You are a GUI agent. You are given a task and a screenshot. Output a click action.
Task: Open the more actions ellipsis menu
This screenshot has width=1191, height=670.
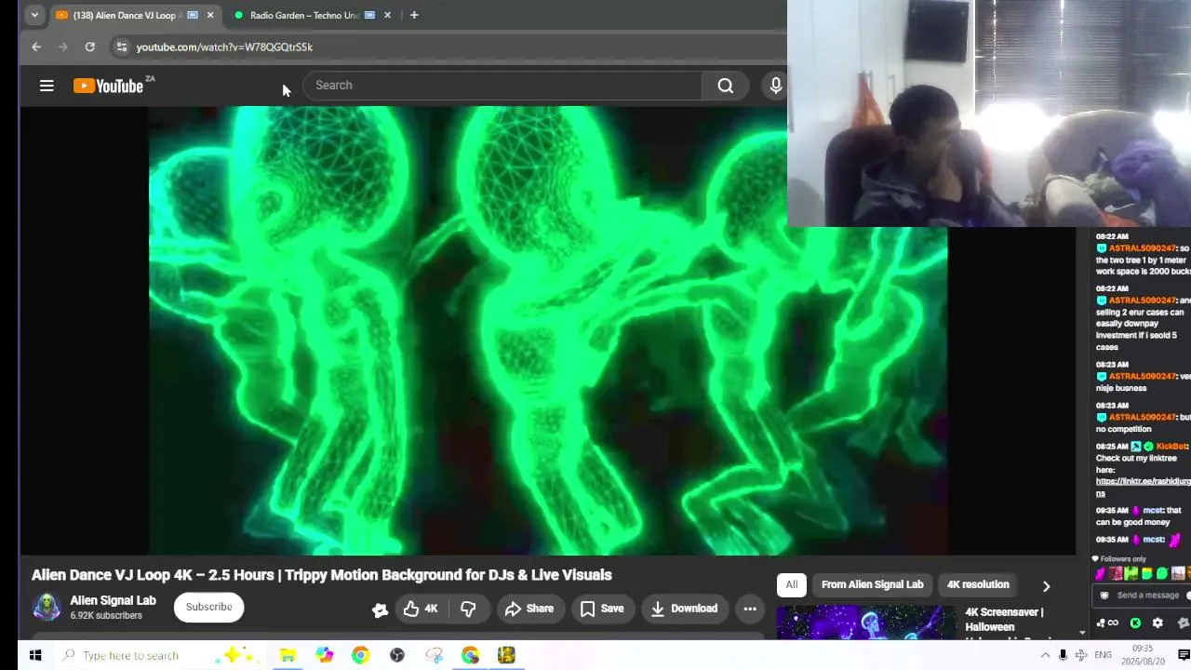coord(750,609)
